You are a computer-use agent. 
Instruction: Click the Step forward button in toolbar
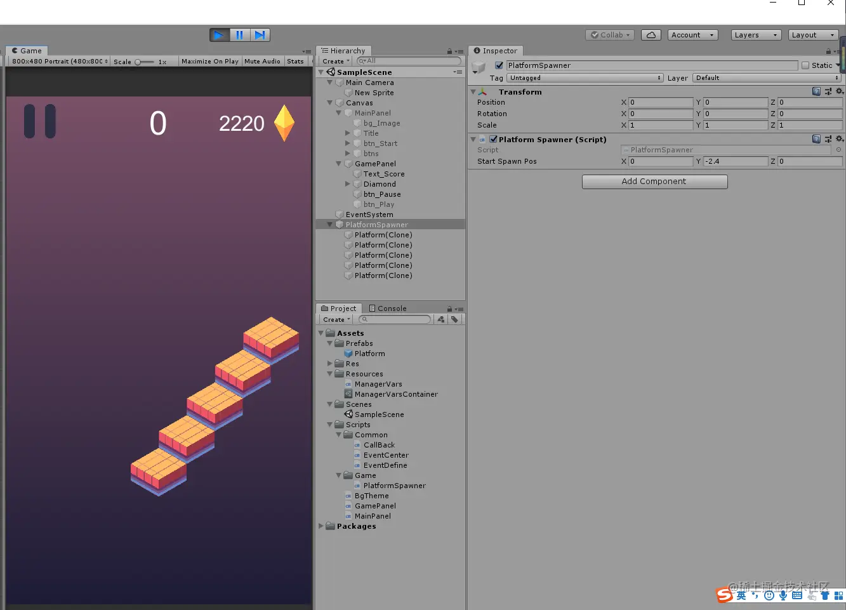point(260,35)
